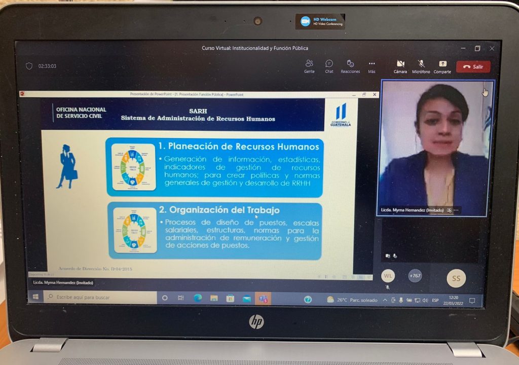Open more options on Myrna Hernandez video tile
This screenshot has height=365, width=519.
click(457, 210)
